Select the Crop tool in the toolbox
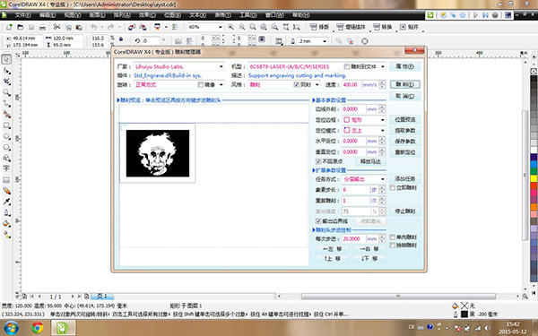The width and height of the screenshot is (538, 336). 6,82
